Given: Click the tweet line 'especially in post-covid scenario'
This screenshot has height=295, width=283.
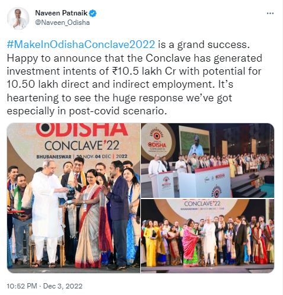Looking at the screenshot, I should point(86,111).
